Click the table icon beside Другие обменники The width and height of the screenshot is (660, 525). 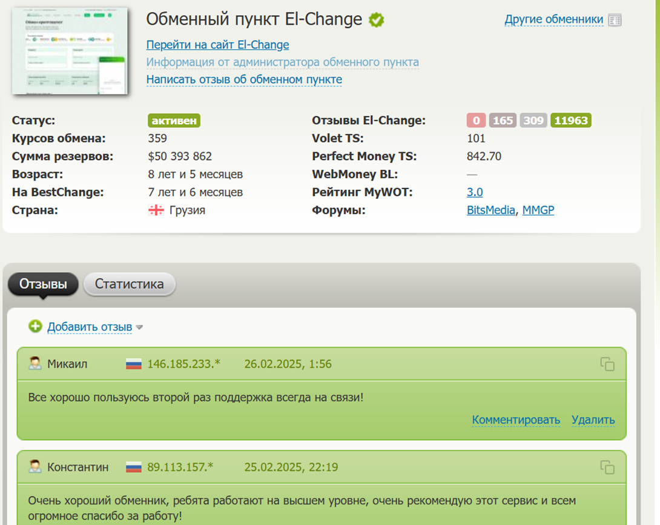[x=615, y=20]
